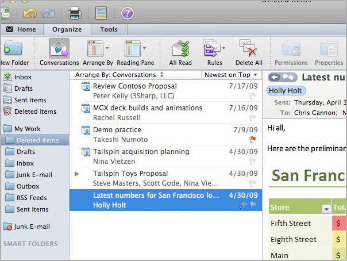Open the purple Help icon

coord(127,13)
